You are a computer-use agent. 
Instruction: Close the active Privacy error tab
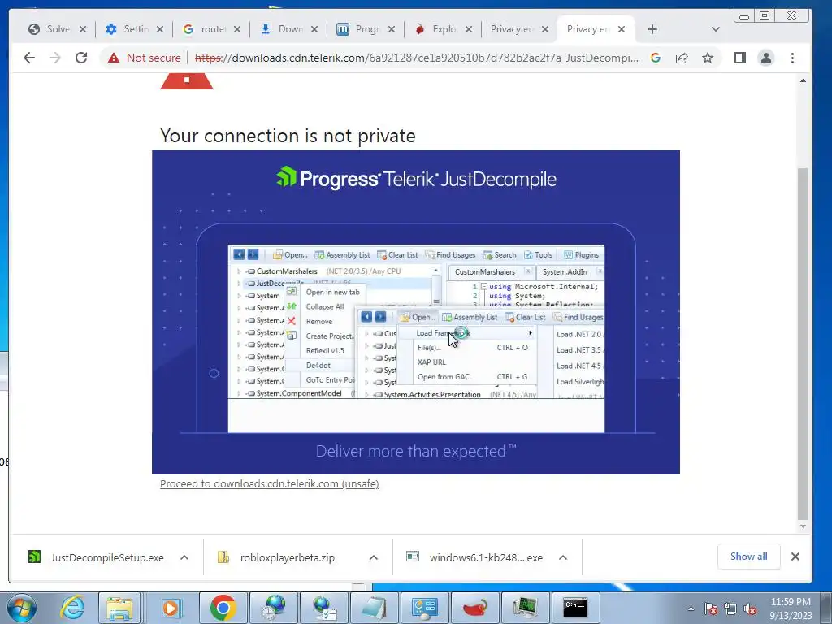(x=622, y=29)
